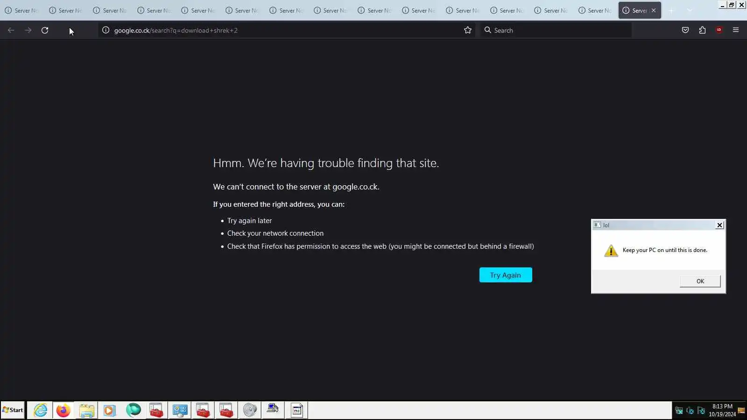Open Windows Media Player taskbar icon
Image resolution: width=747 pixels, height=420 pixels.
click(110, 410)
